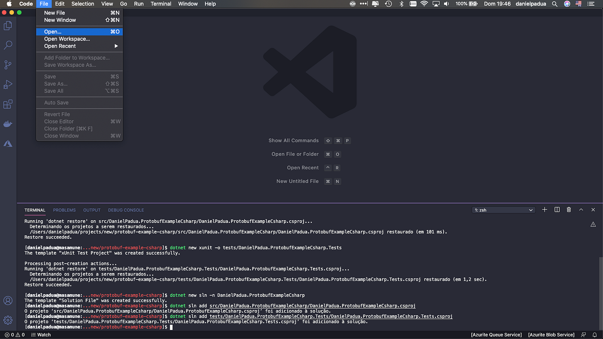
Task: Click inside the zsh terminal prompt
Action: [x=258, y=327]
